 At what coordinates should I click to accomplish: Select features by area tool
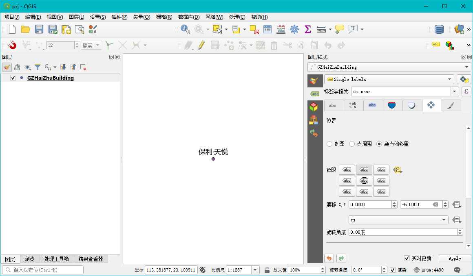point(217,29)
